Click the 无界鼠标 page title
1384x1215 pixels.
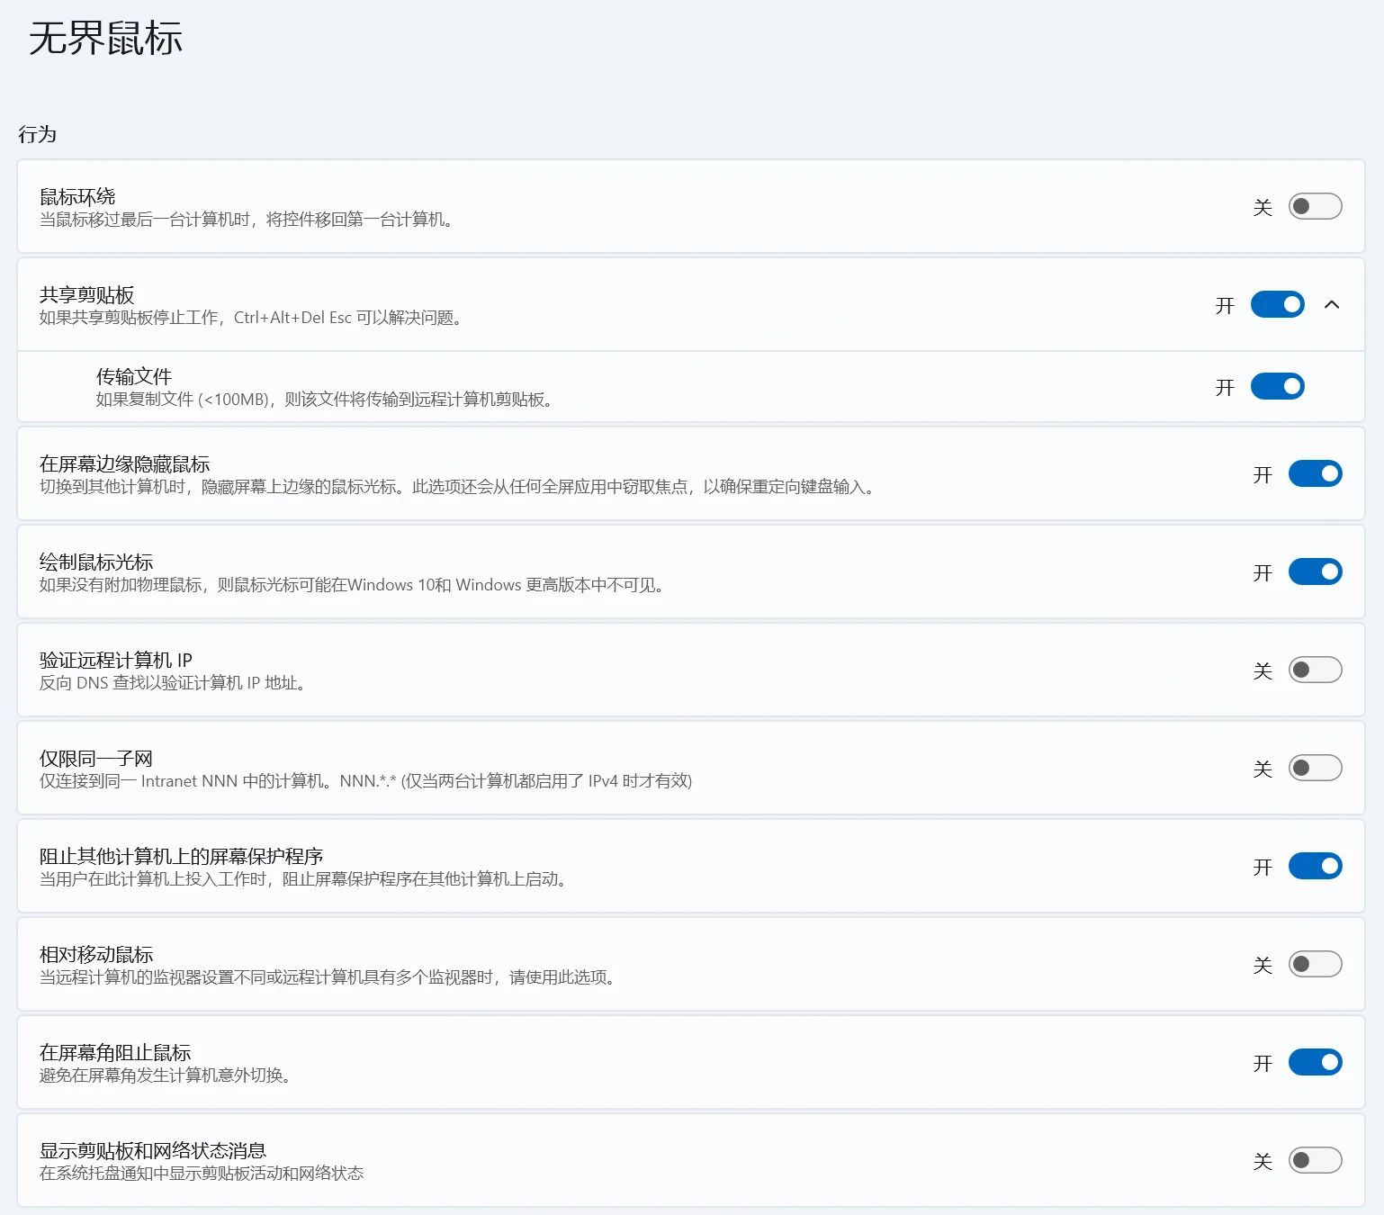click(105, 38)
